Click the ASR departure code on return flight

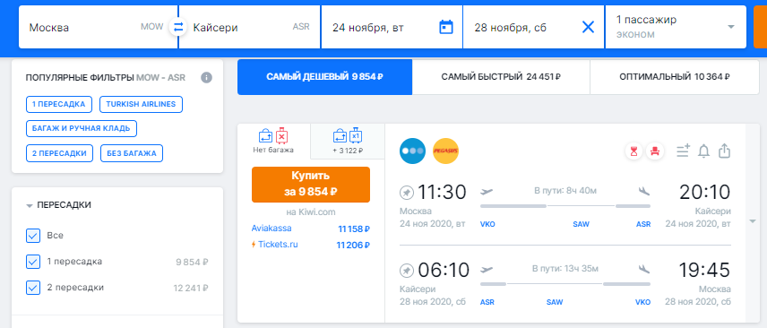[487, 302]
